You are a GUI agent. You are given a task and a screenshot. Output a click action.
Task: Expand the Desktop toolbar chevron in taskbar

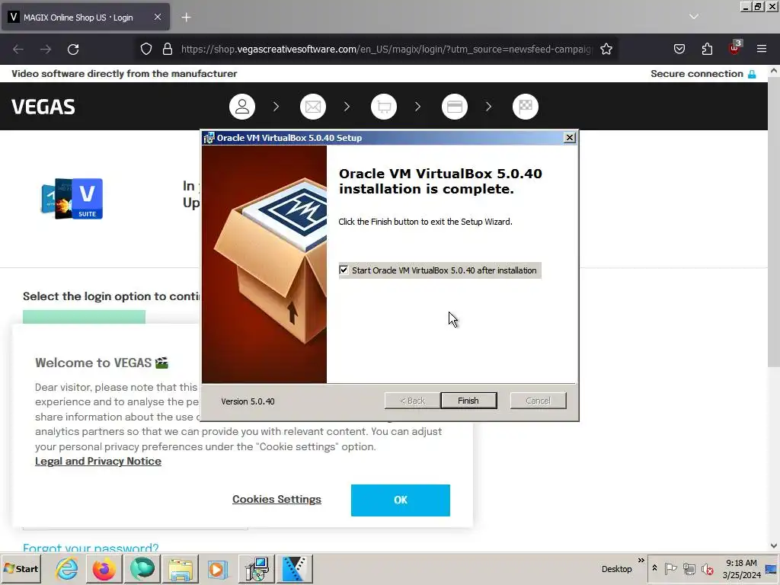pyautogui.click(x=641, y=561)
